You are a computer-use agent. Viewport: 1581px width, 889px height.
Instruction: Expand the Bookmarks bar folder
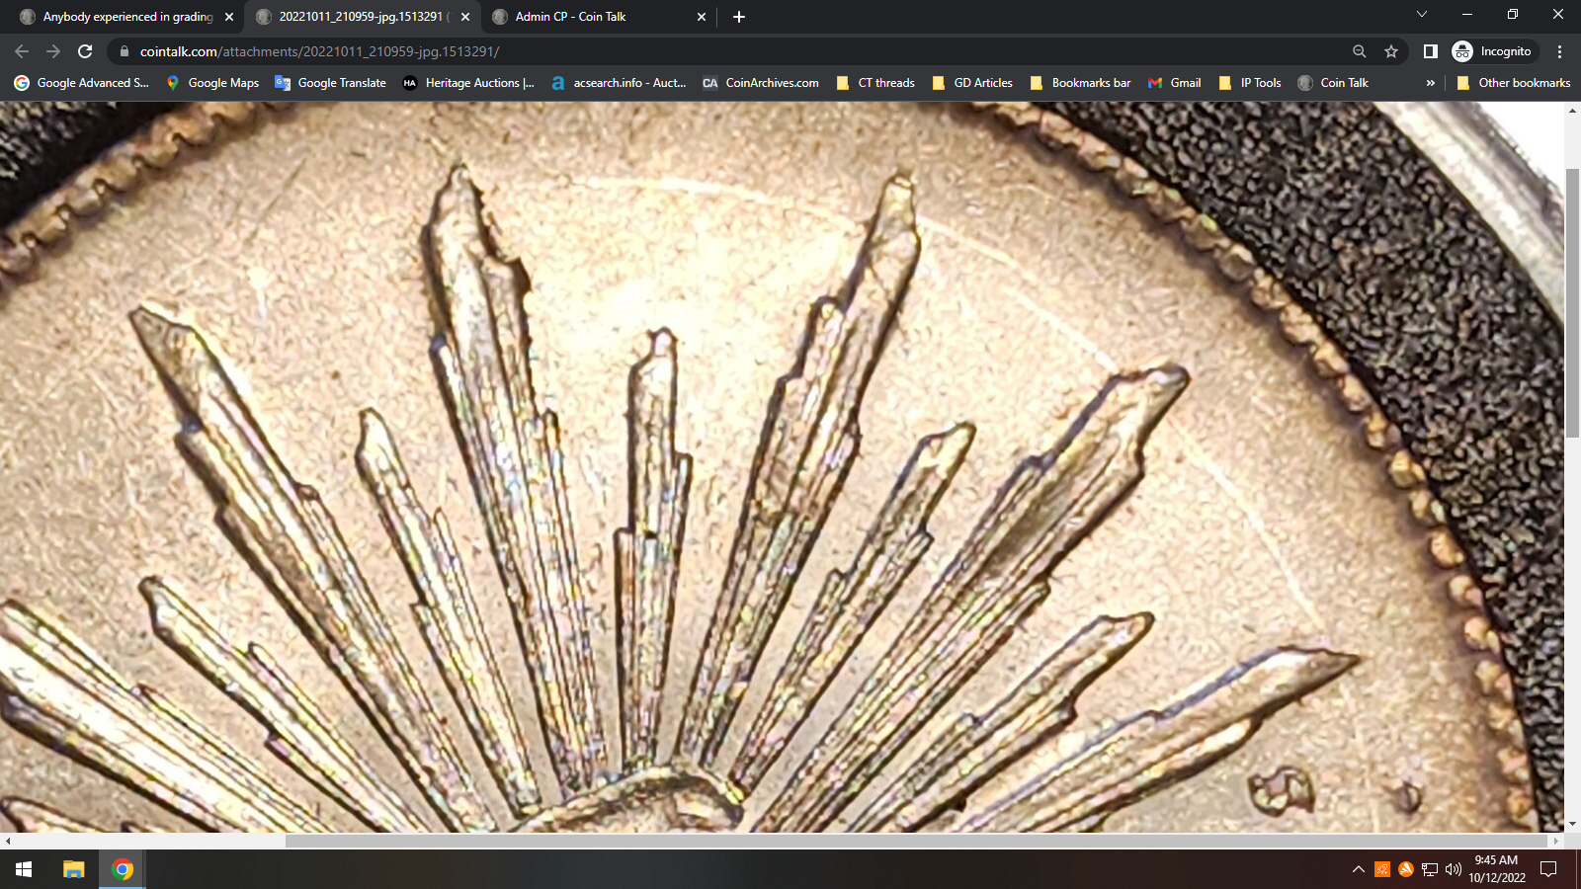pyautogui.click(x=1080, y=83)
